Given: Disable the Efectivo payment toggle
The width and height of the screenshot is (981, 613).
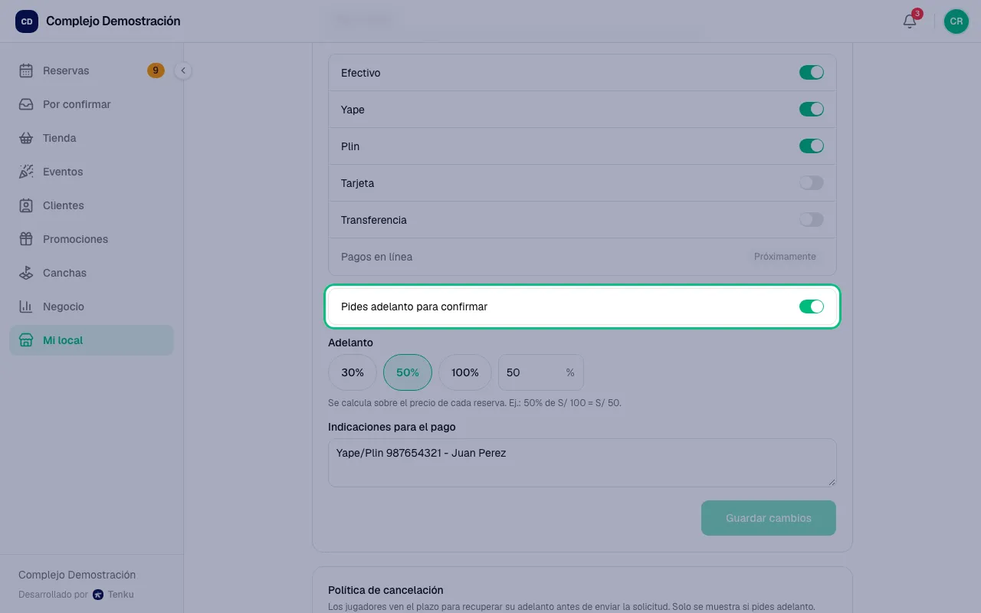Looking at the screenshot, I should (812, 73).
